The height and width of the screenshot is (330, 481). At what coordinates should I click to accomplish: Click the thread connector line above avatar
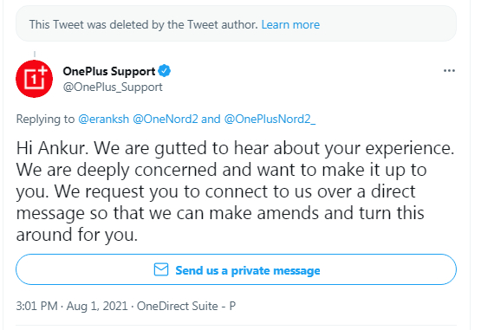tap(35, 55)
